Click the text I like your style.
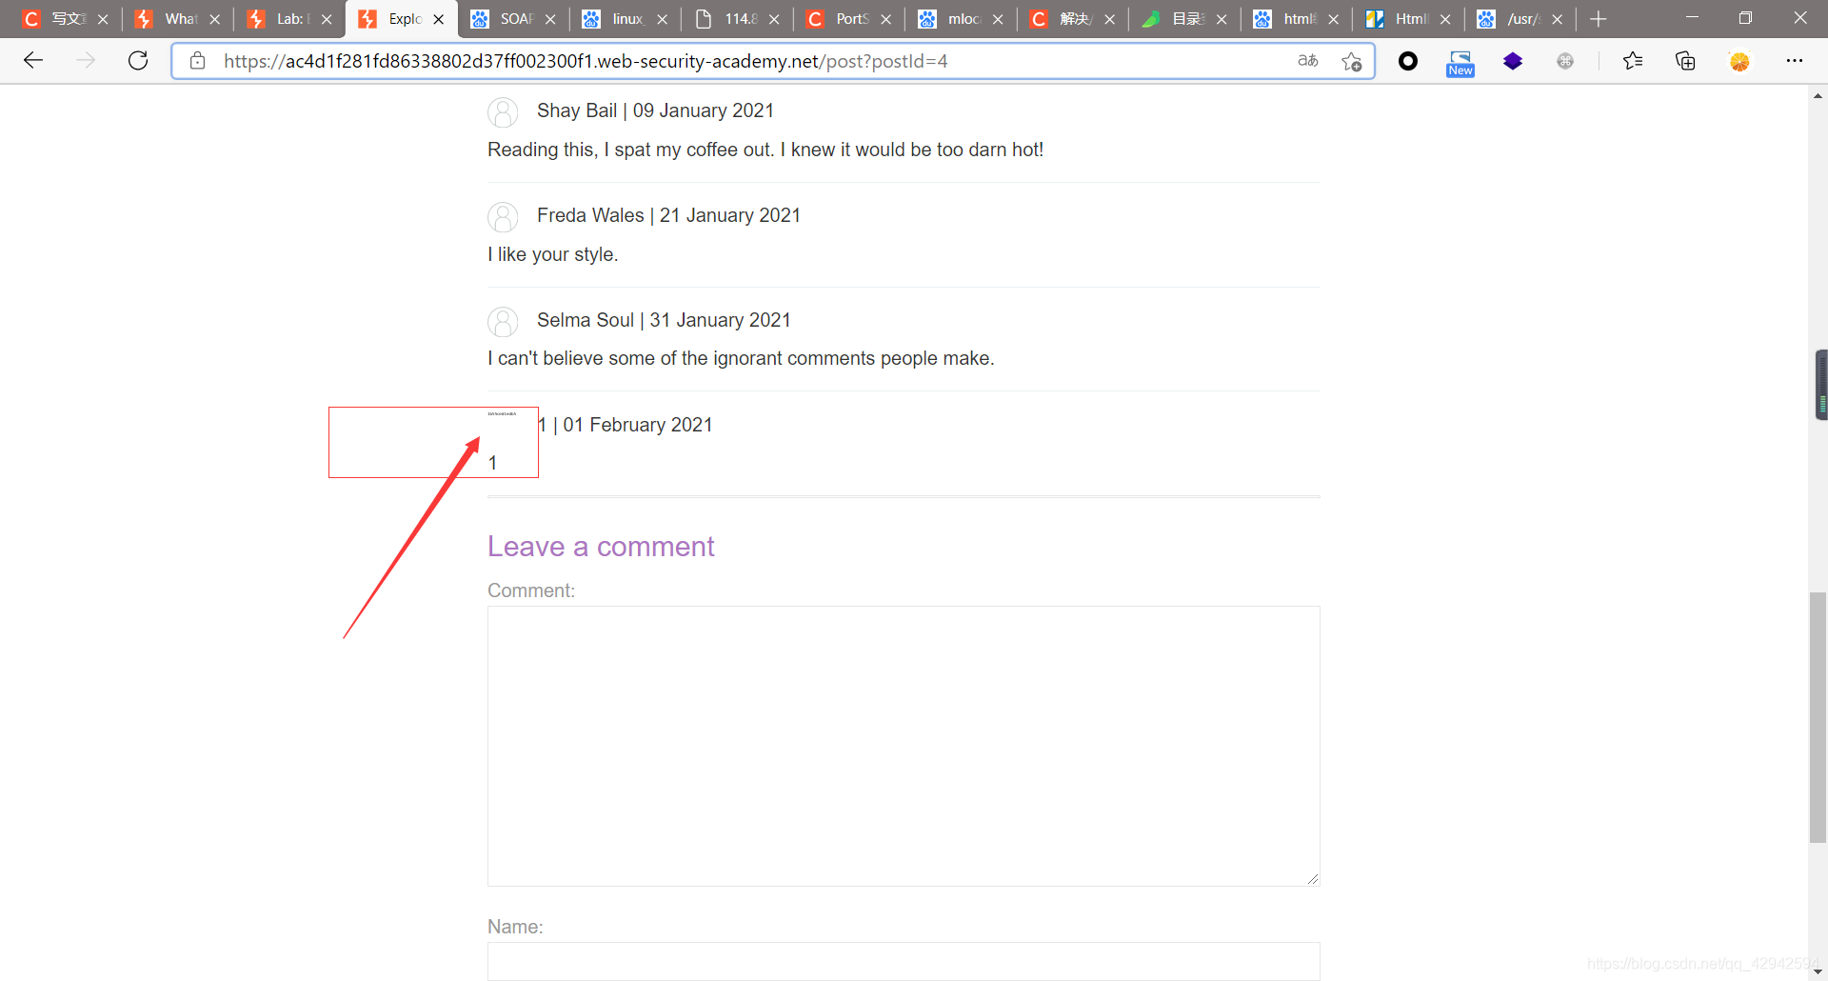 coord(553,254)
